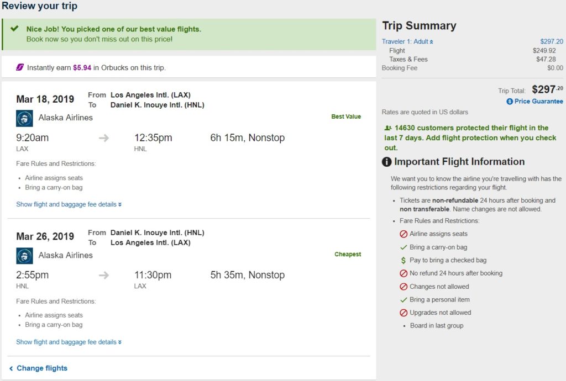Click the Price Guarantee badge icon
Screen dimensions: 566x381
[510, 102]
